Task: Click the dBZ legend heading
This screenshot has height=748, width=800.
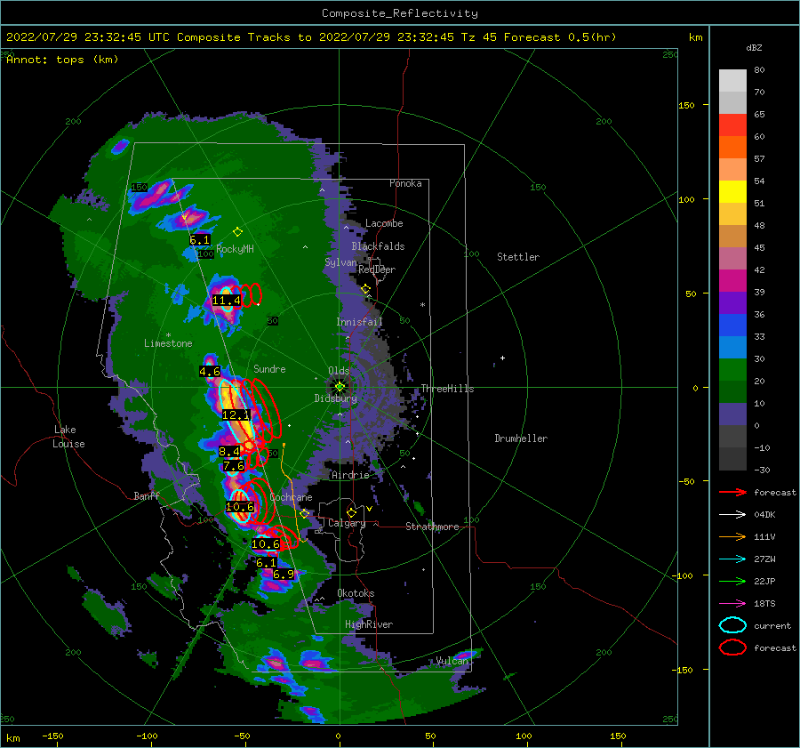Action: tap(754, 47)
